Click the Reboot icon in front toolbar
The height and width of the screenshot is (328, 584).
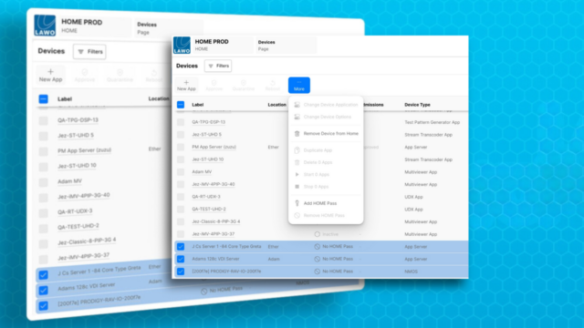pyautogui.click(x=273, y=83)
